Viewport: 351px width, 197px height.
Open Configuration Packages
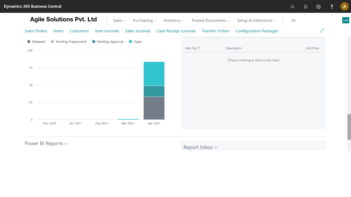pyautogui.click(x=257, y=31)
